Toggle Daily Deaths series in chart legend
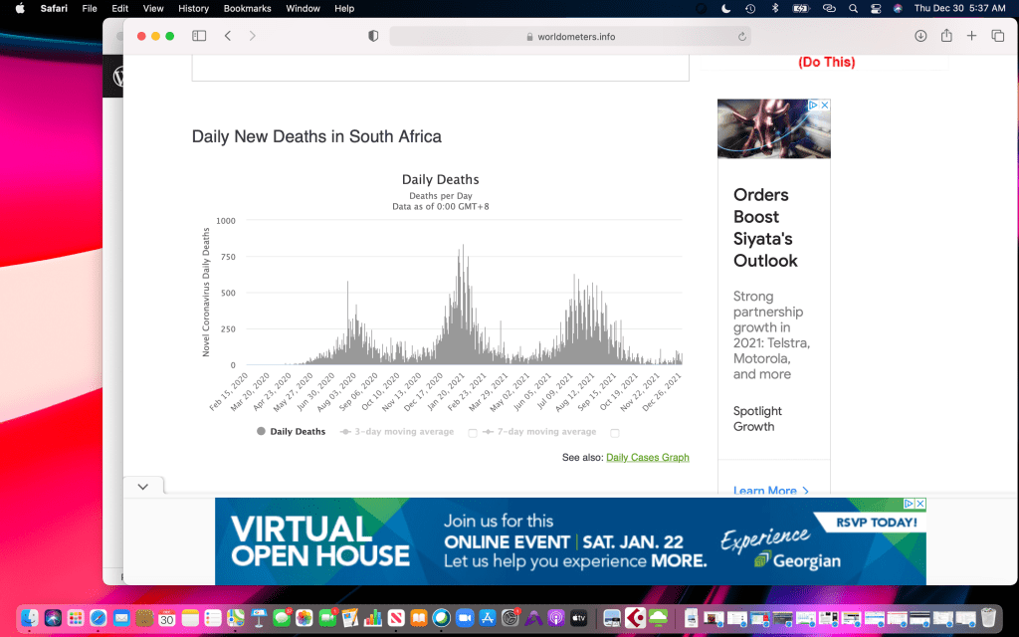The height and width of the screenshot is (637, 1019). point(291,432)
